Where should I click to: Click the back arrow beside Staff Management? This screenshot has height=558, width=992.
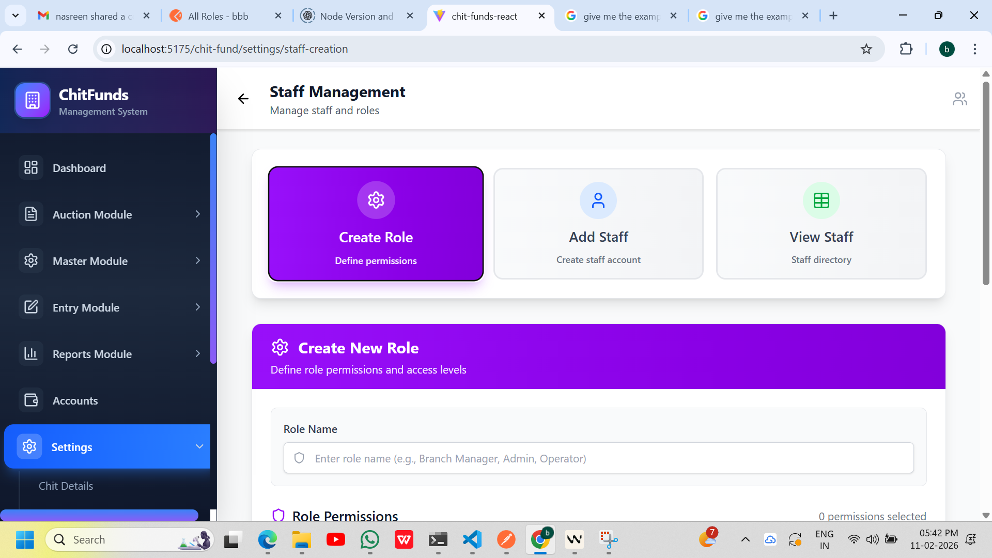[x=243, y=99]
